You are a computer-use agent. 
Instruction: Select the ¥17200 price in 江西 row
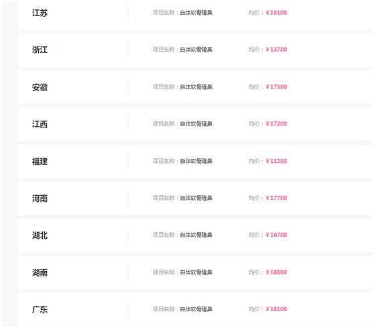pos(276,124)
